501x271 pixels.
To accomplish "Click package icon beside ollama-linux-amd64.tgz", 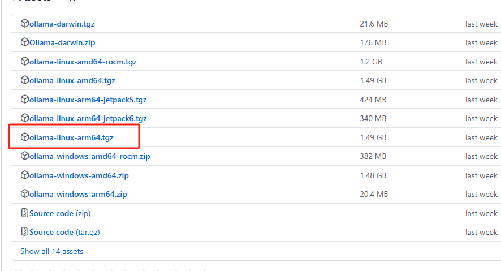I will coord(25,80).
